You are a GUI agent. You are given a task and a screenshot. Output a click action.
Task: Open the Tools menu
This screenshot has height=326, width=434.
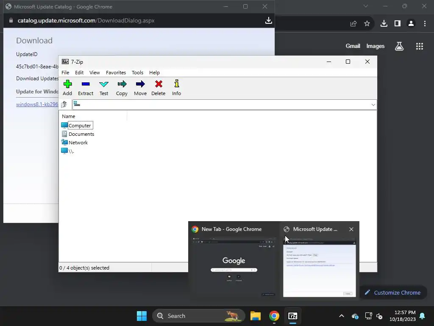(x=137, y=73)
